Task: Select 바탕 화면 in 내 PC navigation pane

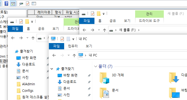Action: pyautogui.click(x=70, y=75)
